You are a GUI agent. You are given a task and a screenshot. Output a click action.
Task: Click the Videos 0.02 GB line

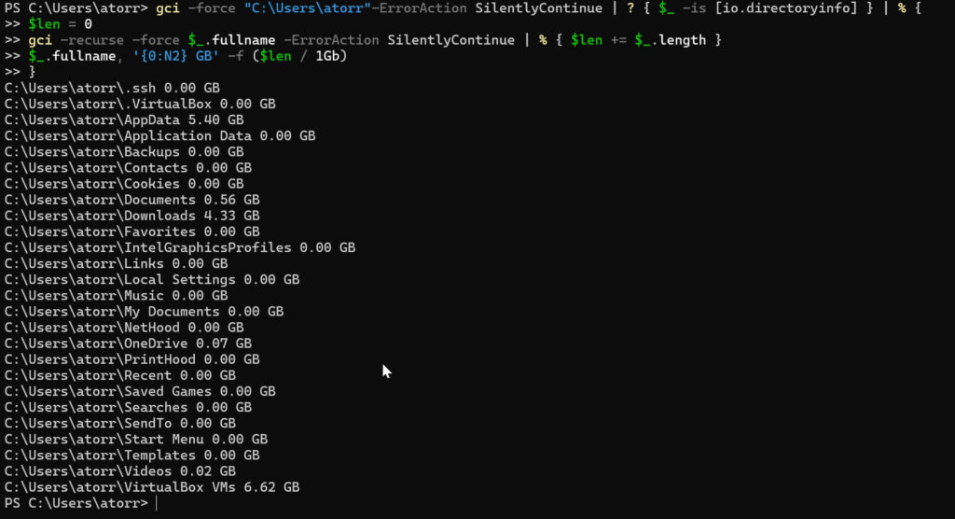(120, 470)
